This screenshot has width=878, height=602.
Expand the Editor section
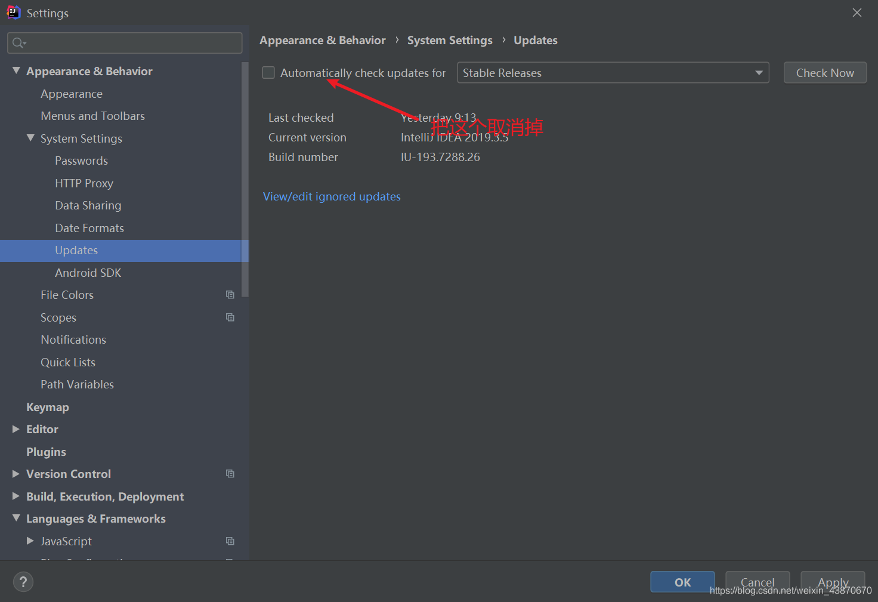[16, 429]
